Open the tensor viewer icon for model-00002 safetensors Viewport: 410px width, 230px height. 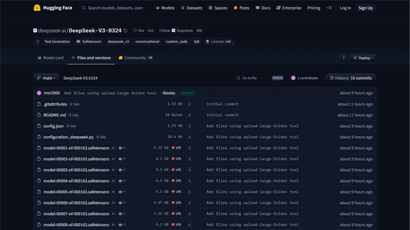pyautogui.click(x=122, y=159)
